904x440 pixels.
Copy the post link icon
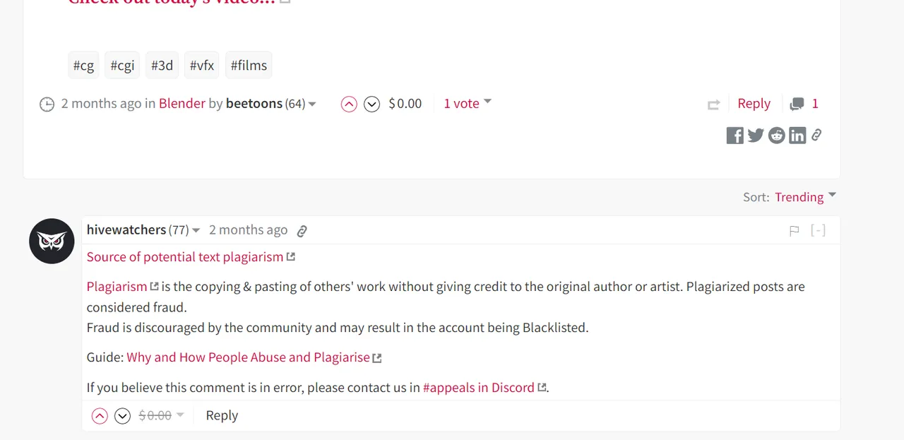click(816, 135)
